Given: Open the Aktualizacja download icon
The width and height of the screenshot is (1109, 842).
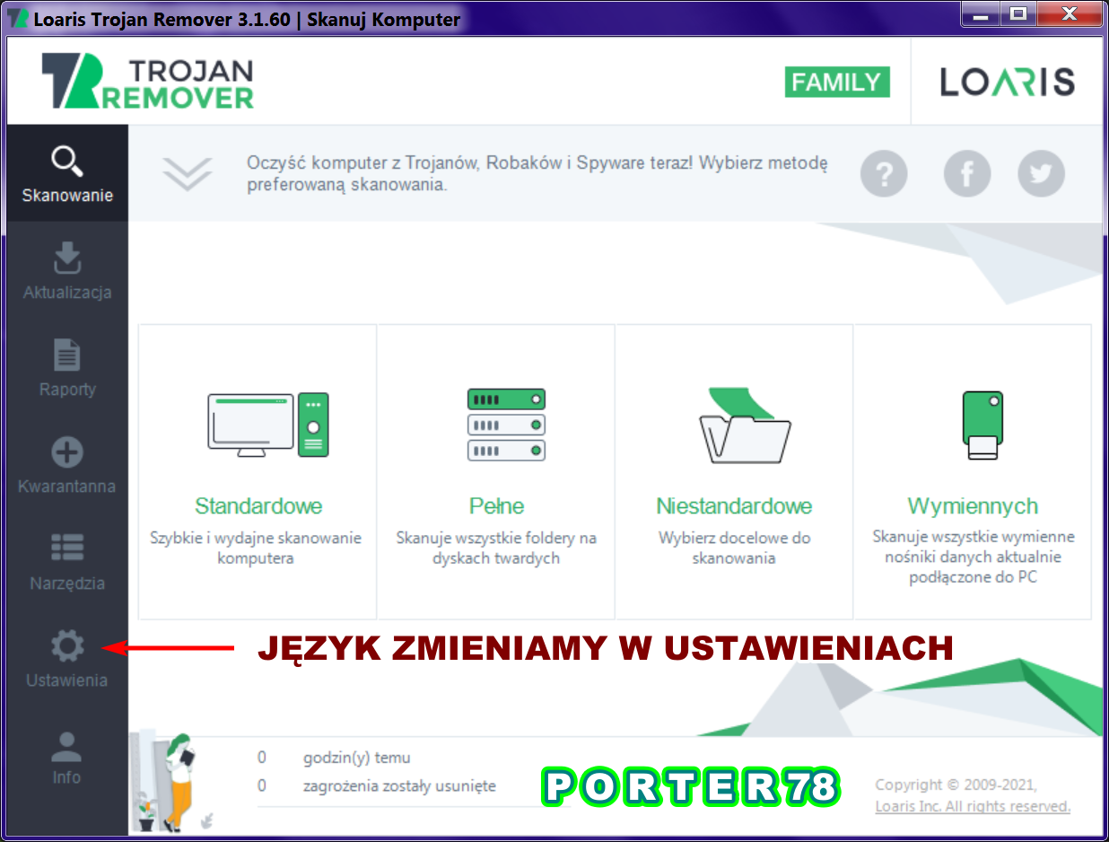Looking at the screenshot, I should pos(67,258).
